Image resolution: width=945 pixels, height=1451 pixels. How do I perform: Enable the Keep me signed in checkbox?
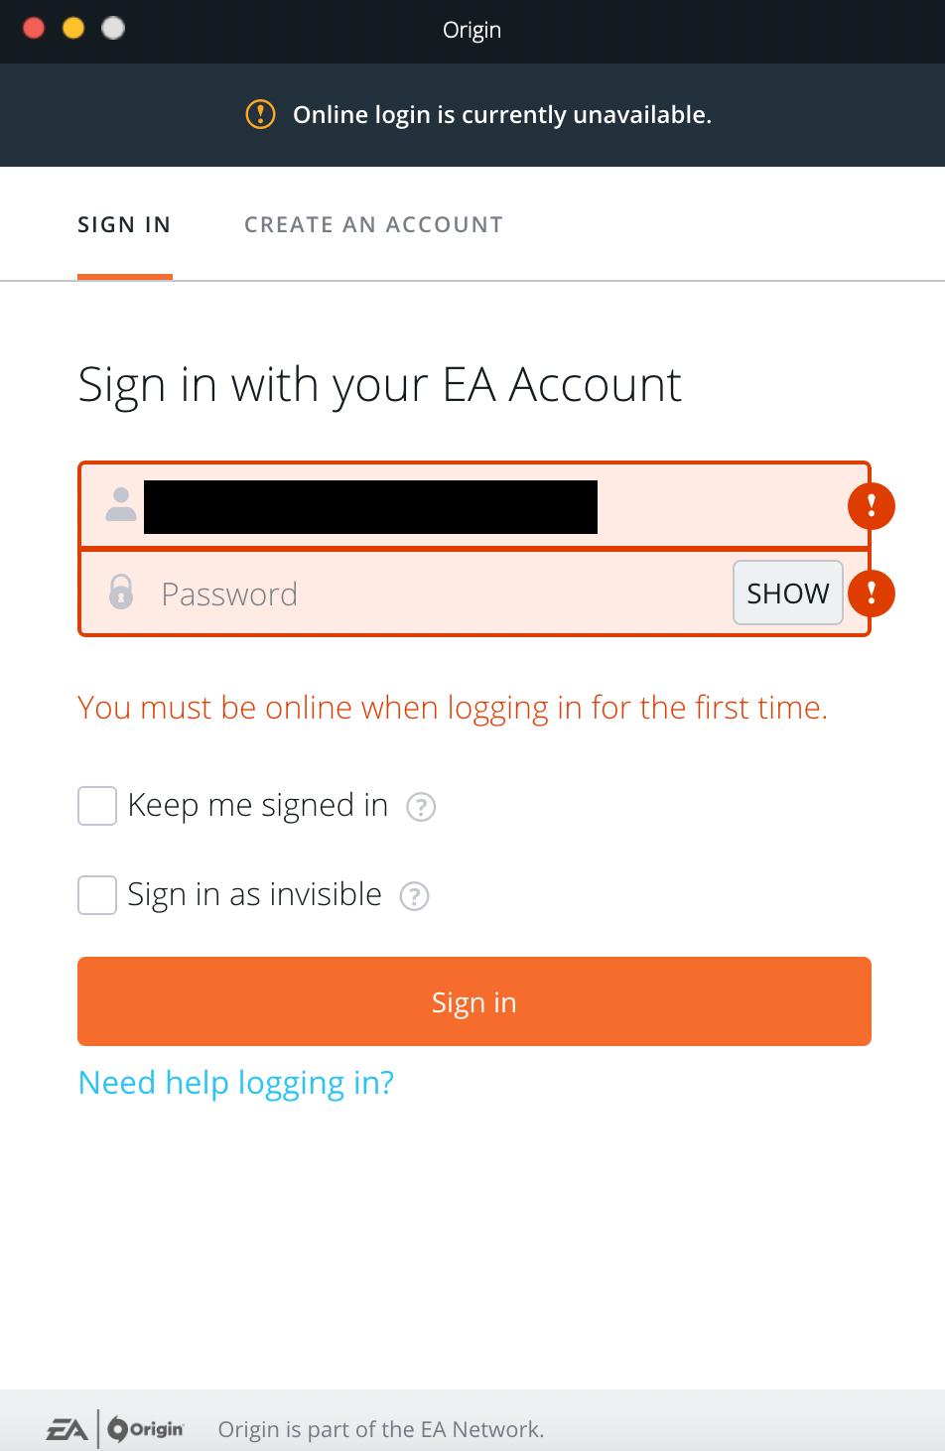[x=96, y=806]
